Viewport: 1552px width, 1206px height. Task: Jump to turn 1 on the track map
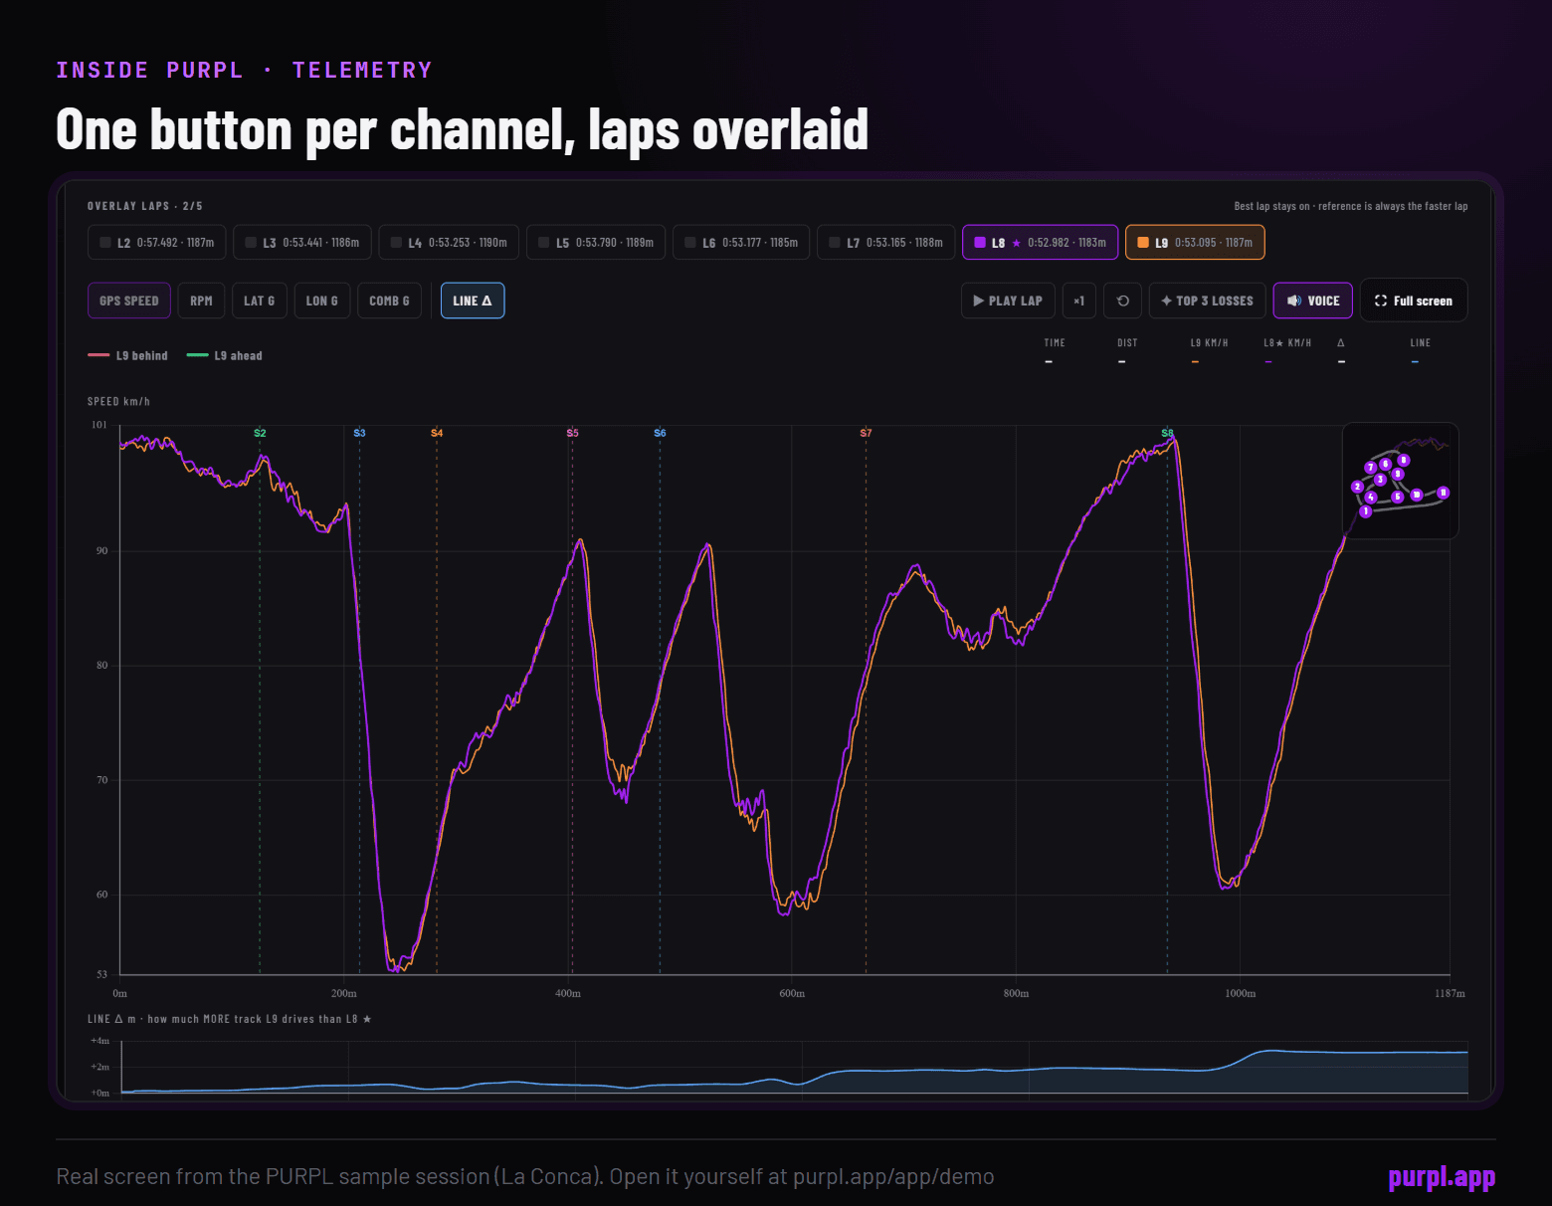tap(1366, 511)
